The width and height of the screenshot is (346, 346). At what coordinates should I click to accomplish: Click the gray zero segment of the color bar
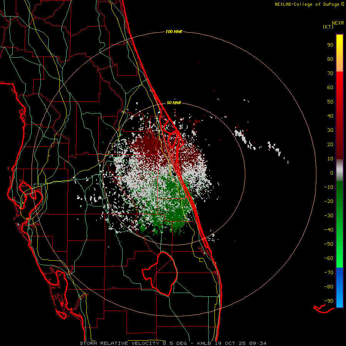coord(339,170)
